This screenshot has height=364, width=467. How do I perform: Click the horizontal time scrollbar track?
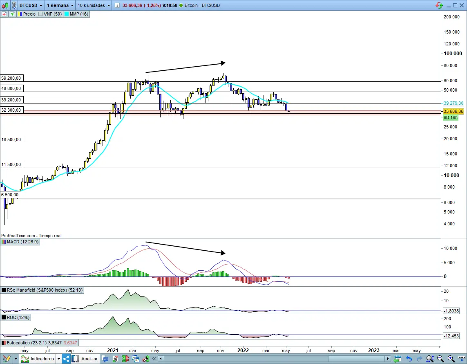tap(274, 359)
